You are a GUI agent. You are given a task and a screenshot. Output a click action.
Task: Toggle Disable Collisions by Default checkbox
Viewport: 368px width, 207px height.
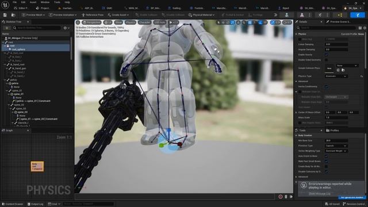(326, 171)
